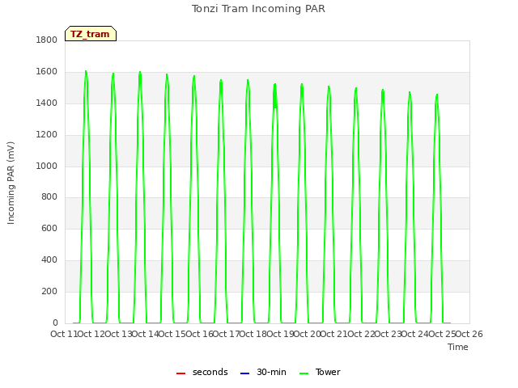The width and height of the screenshot is (518, 388).
Task: Select the red seconds legend swatch
Action: tap(180, 373)
